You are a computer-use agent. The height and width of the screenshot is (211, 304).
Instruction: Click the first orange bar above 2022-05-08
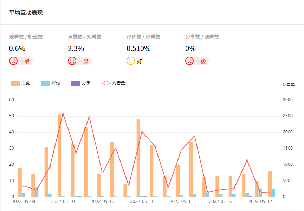tap(20, 183)
